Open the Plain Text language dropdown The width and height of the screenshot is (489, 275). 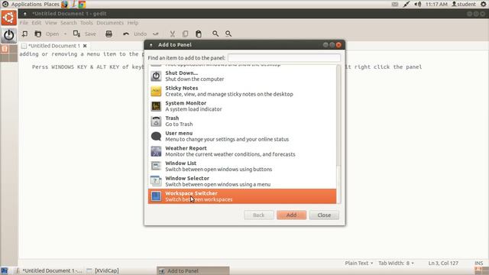[x=358, y=263]
